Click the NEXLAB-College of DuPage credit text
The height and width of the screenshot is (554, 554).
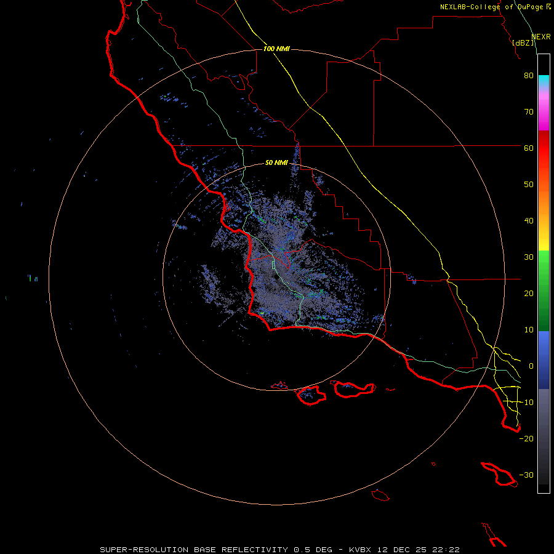491,7
